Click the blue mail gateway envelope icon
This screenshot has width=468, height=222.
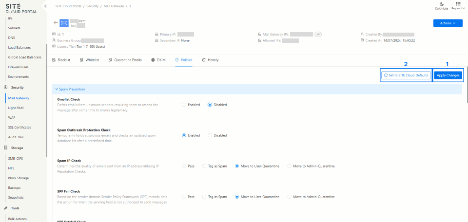(64, 23)
